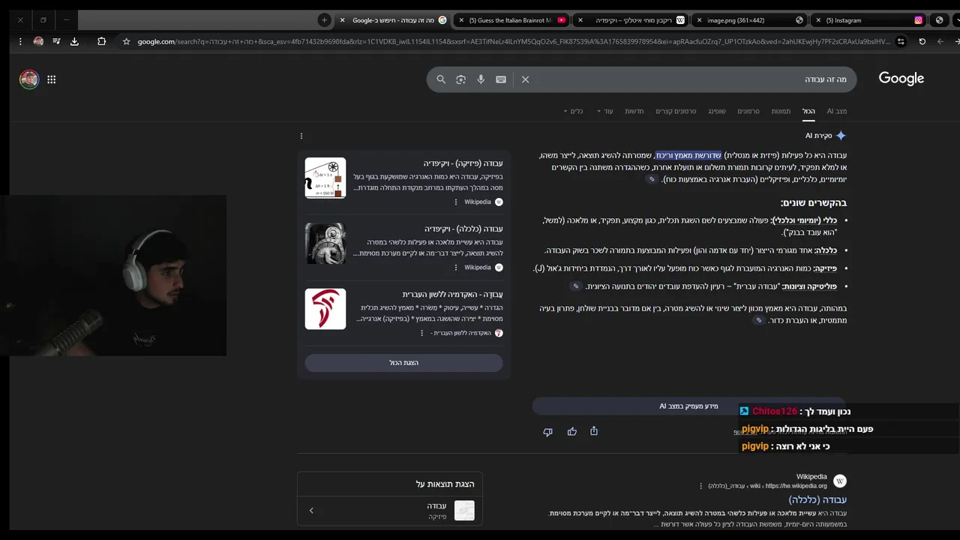Open the on-screen keyboard icon in search box
The width and height of the screenshot is (960, 540).
coord(501,79)
